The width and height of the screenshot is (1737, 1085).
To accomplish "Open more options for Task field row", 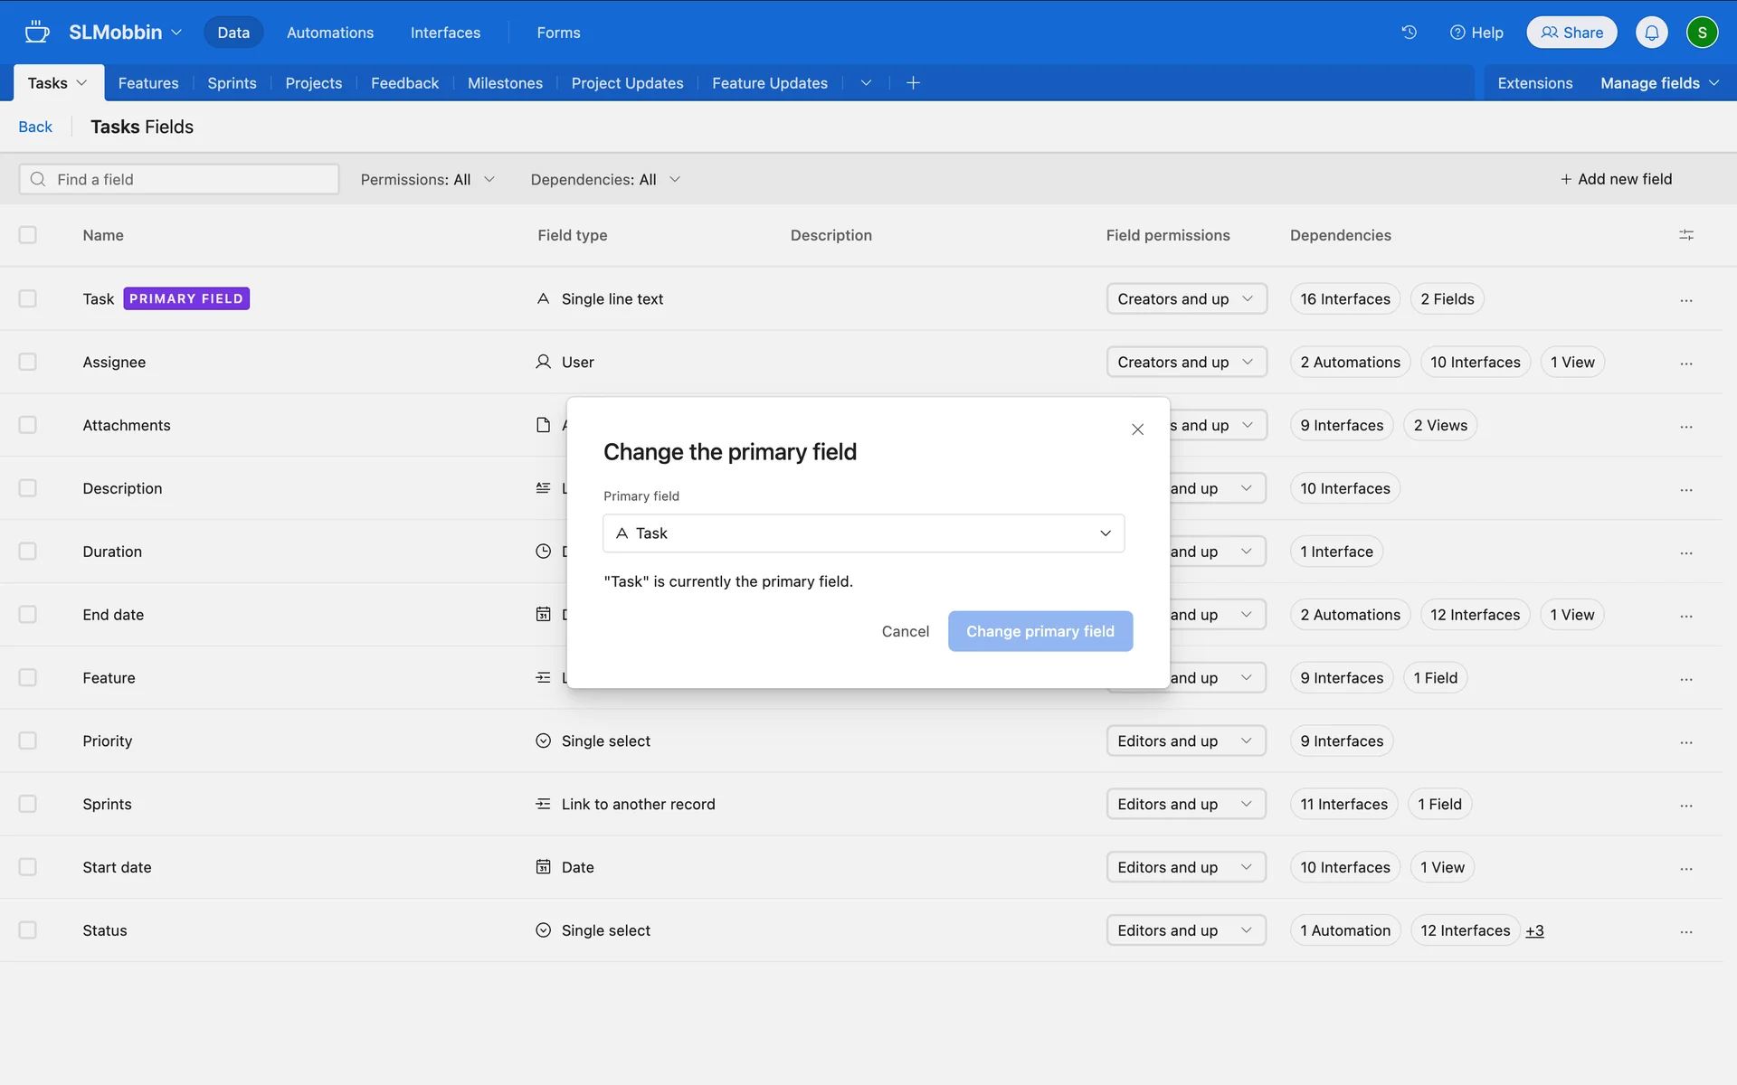I will coord(1685,299).
